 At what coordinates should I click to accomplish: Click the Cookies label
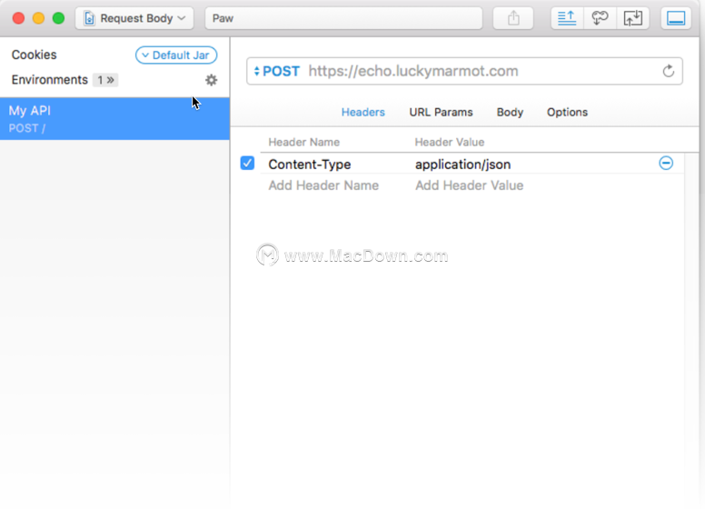(35, 55)
